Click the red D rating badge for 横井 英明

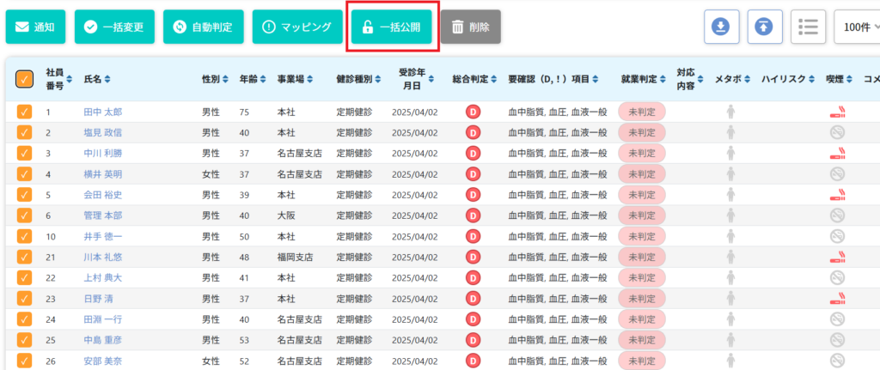point(473,174)
